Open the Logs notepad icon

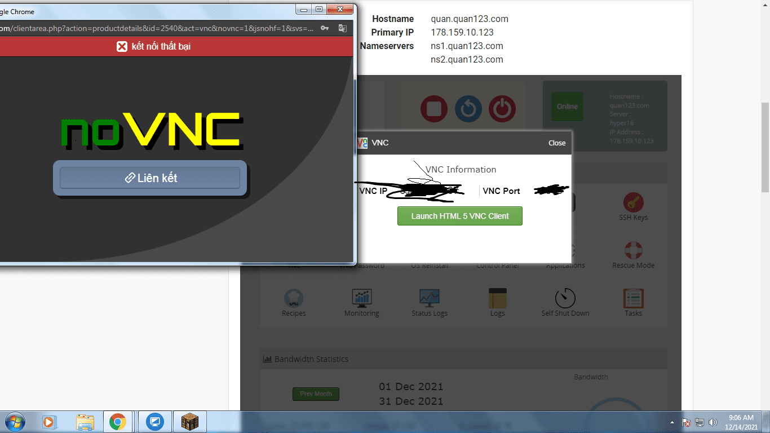click(x=498, y=298)
